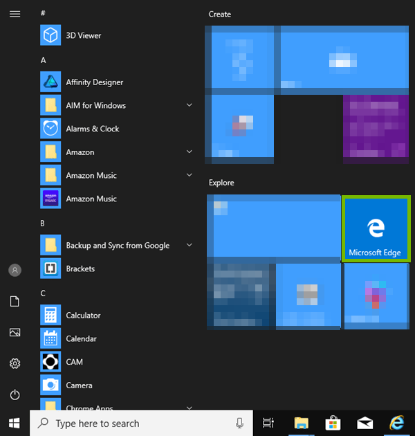
Task: Select the Calendar label in app list
Action: (x=81, y=338)
